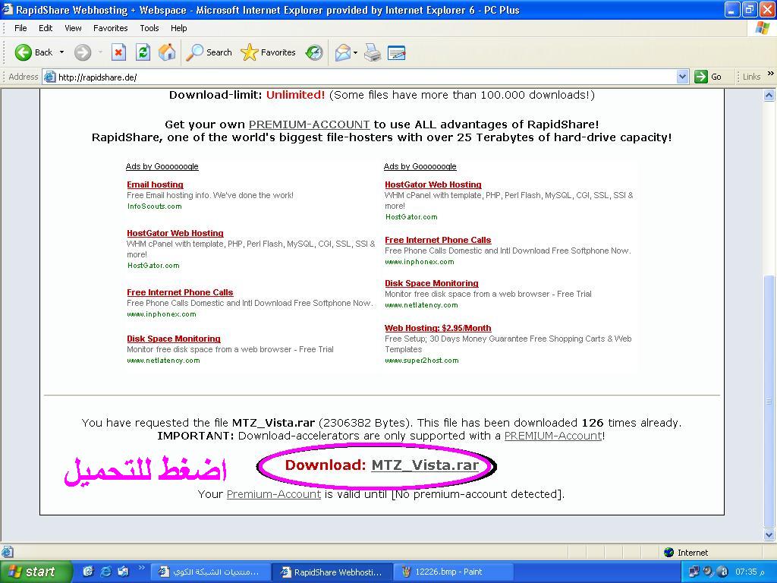Viewport: 777px width, 583px height.
Task: Open PREMIUM-Account link in IMPORTANT notice
Action: click(553, 436)
